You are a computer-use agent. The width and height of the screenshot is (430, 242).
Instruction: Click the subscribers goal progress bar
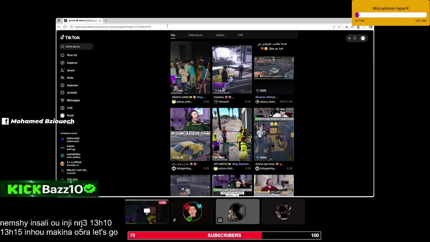(224, 235)
